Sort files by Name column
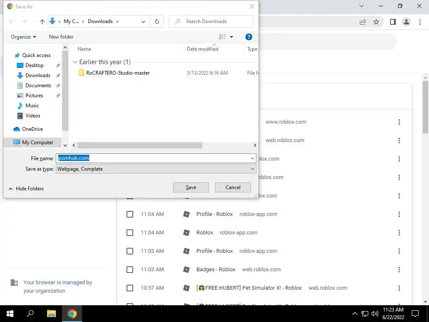Screen dimensions: 429x322 tap(84, 49)
